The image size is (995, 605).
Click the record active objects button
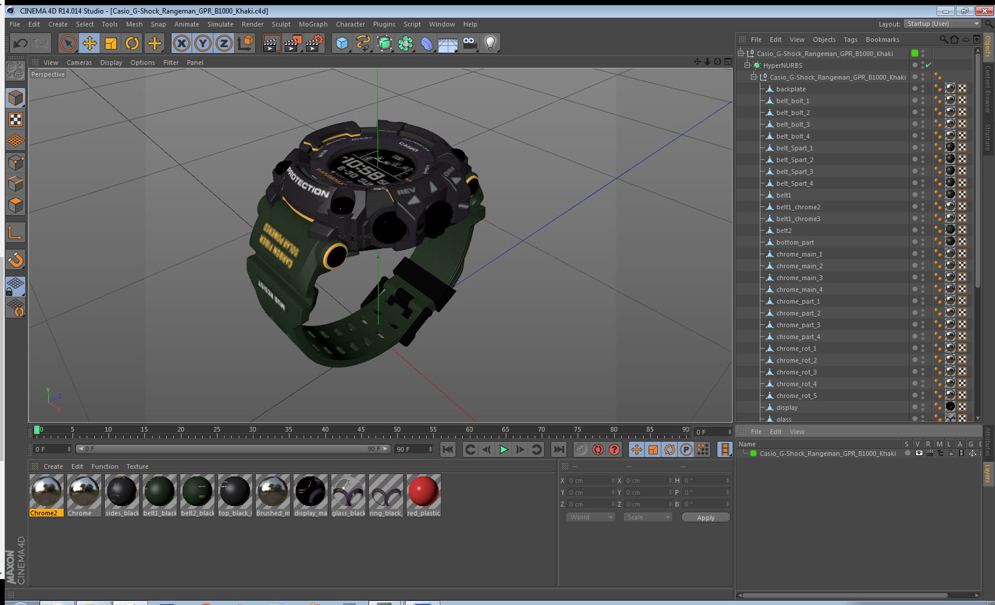tap(581, 449)
